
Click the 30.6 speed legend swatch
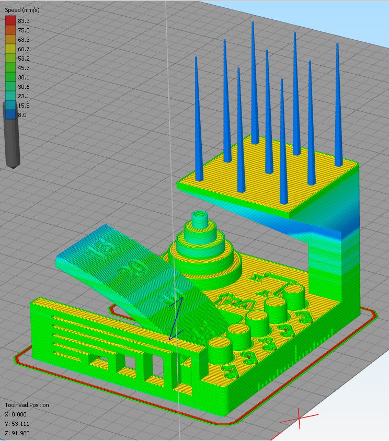click(10, 87)
